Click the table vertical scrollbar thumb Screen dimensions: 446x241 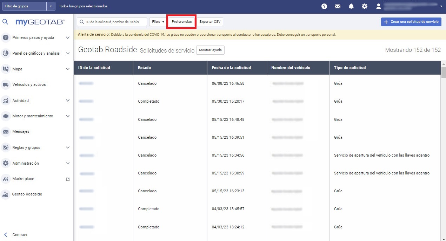444,72
